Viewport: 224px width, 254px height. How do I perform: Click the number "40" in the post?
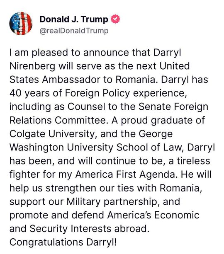pos(15,93)
